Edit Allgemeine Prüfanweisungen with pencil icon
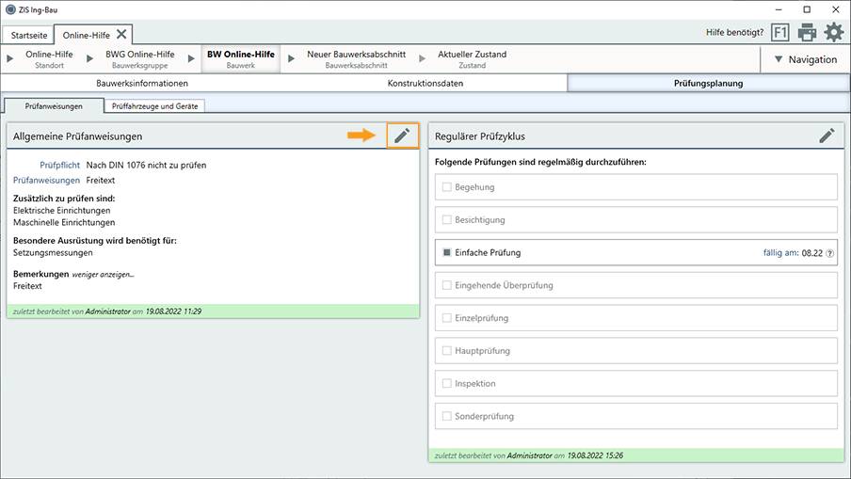Viewport: 851px width, 479px height. [402, 136]
